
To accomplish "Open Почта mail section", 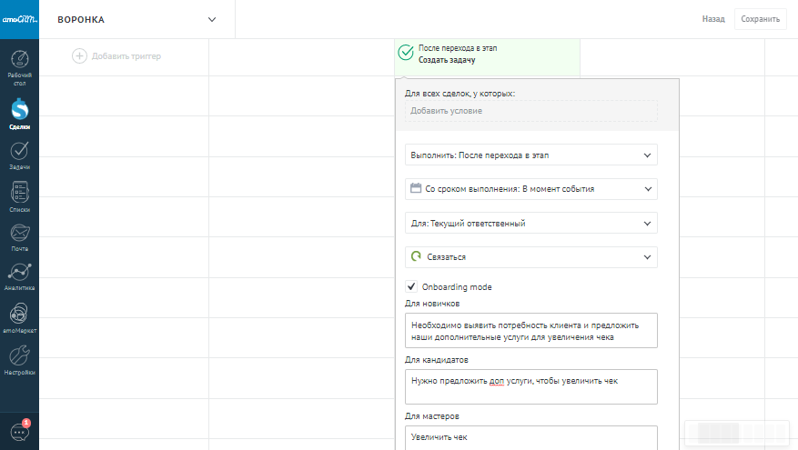I will pyautogui.click(x=19, y=236).
